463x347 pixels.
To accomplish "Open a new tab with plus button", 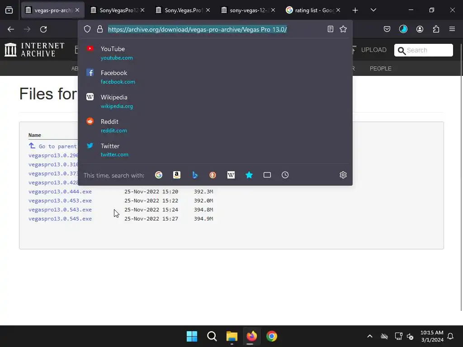I will coord(355,10).
